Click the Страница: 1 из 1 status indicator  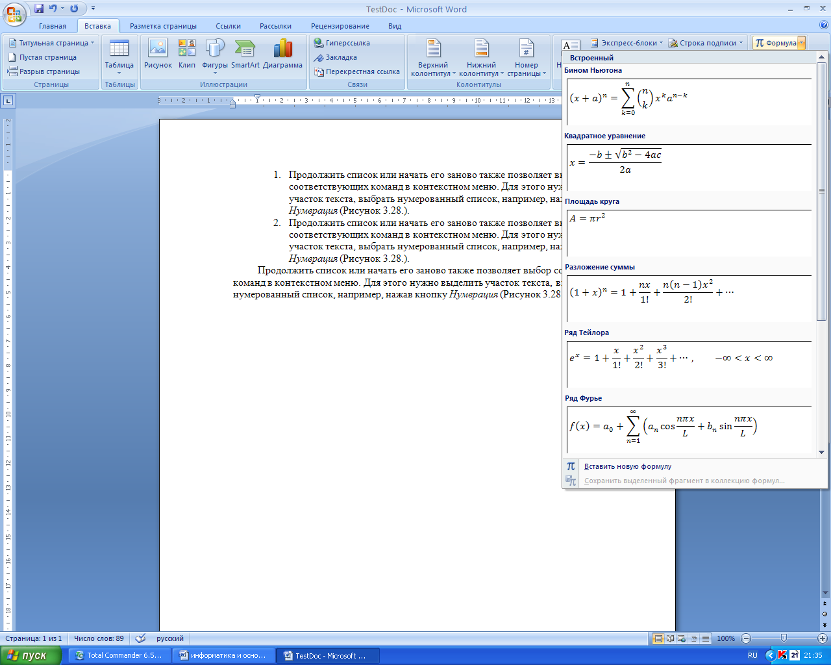34,638
